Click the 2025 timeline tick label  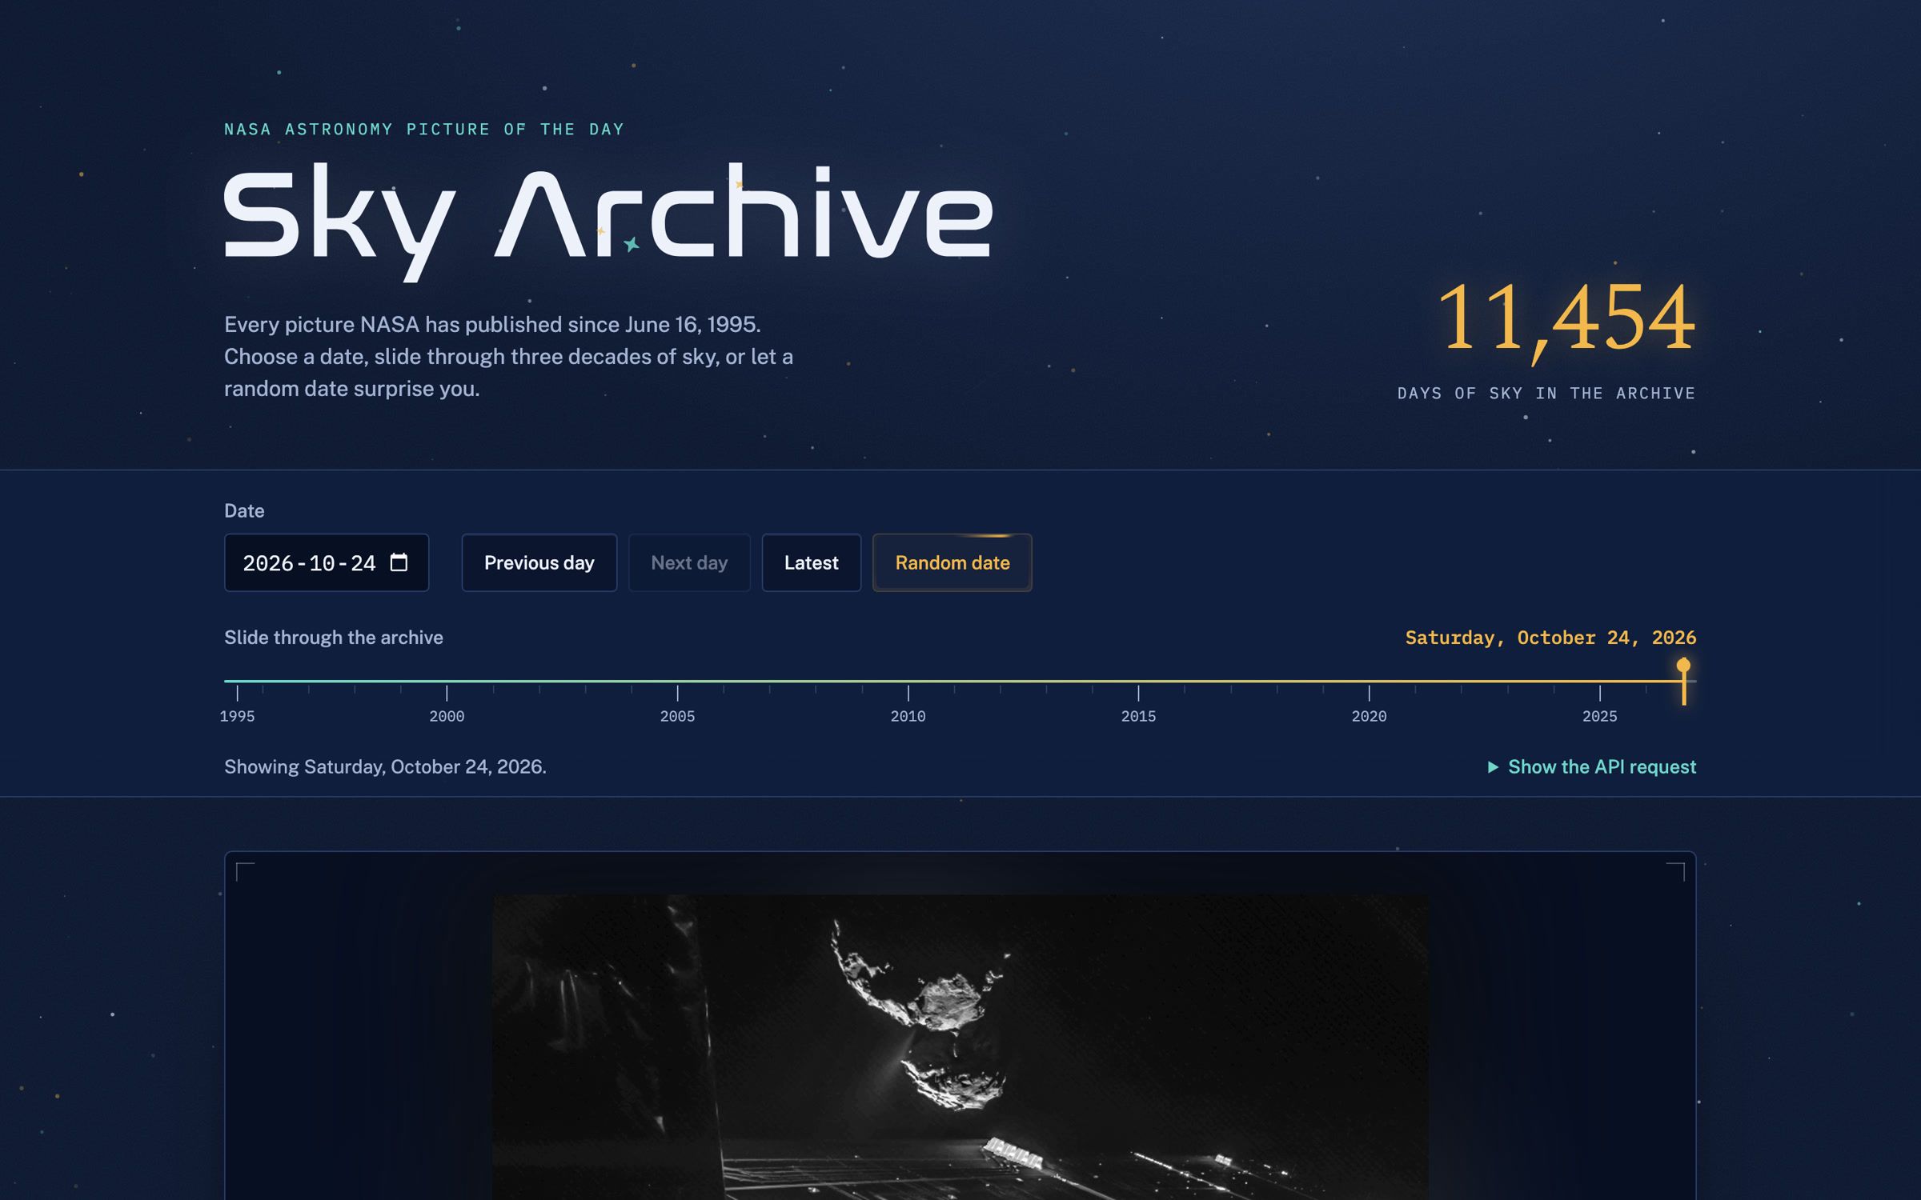click(1599, 716)
